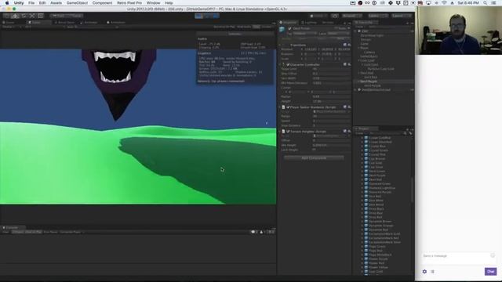Toggle the Console info messages icon
This screenshot has height=282, width=502.
pyautogui.click(x=254, y=232)
